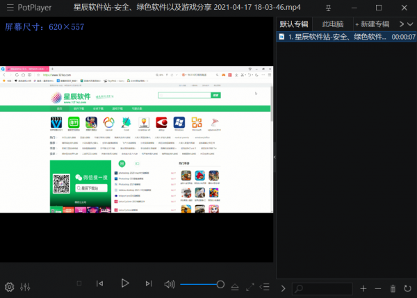
Task: Expand the playlist tabs dropdown chevron
Action: click(410, 24)
